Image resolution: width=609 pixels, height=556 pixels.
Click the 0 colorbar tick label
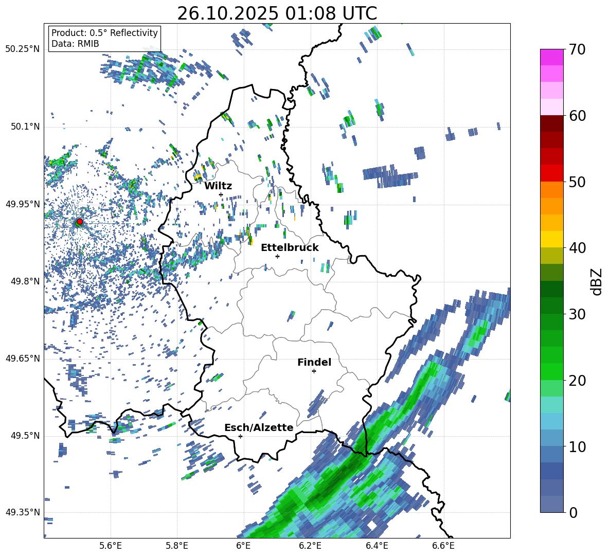pyautogui.click(x=573, y=512)
